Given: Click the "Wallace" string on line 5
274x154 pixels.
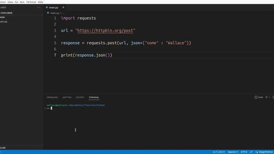Looking at the screenshot, I should (176, 43).
